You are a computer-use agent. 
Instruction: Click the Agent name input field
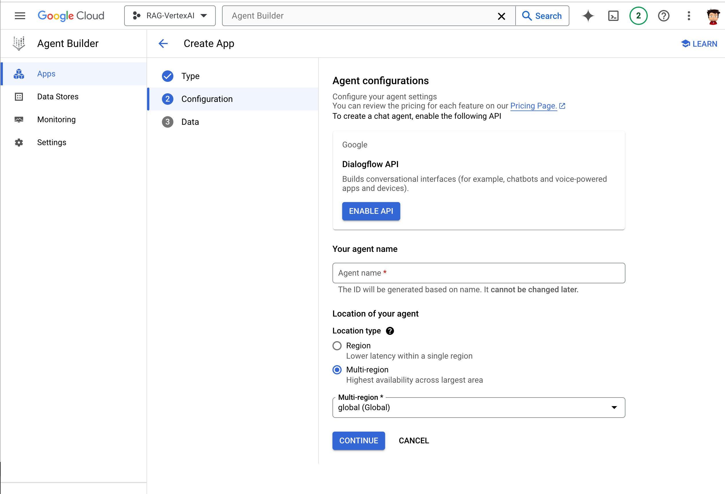point(479,273)
